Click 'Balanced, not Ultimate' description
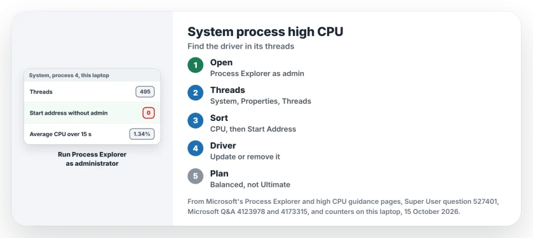This screenshot has height=238, width=533. pos(250,184)
